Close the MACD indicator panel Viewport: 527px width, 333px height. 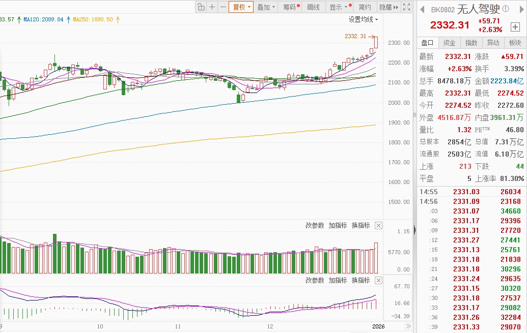[x=378, y=280]
